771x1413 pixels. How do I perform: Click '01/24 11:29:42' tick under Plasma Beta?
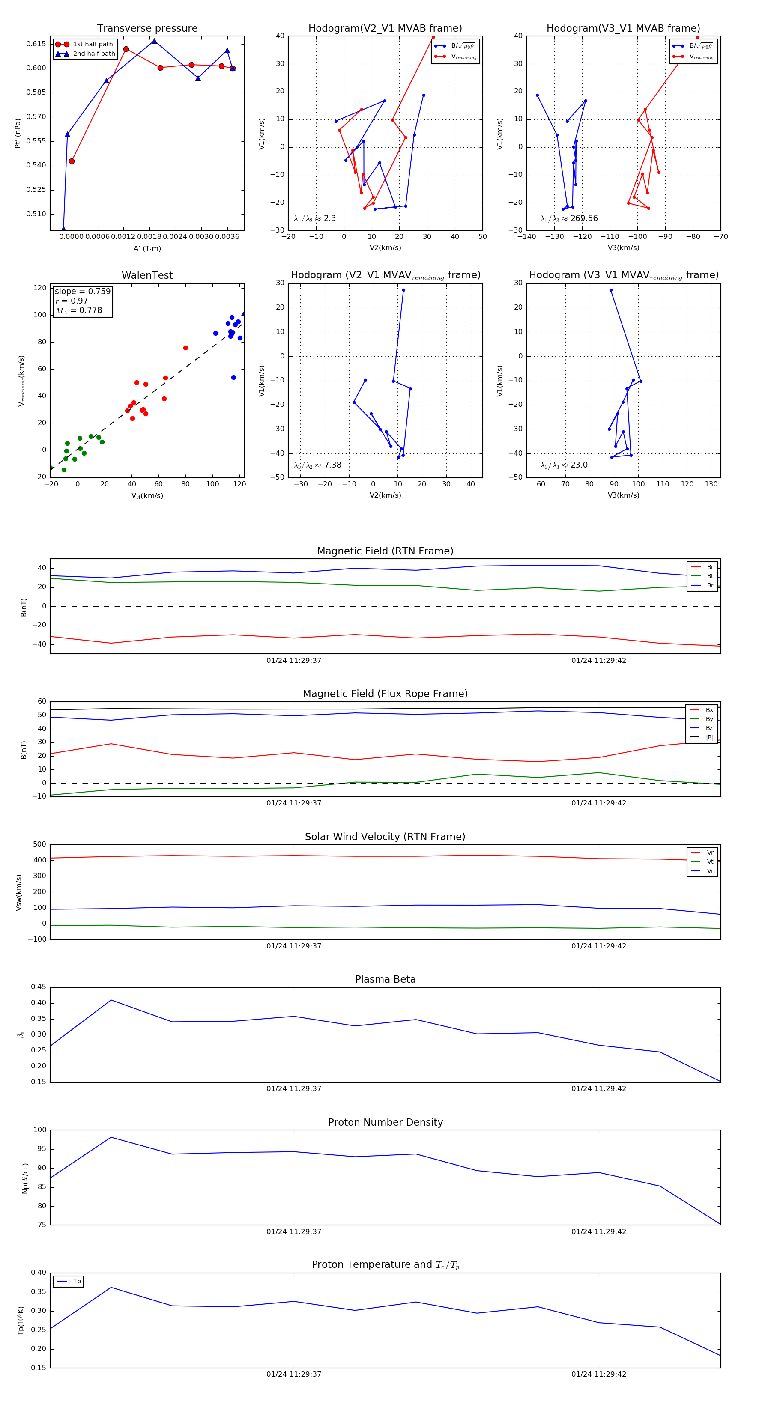point(599,1089)
